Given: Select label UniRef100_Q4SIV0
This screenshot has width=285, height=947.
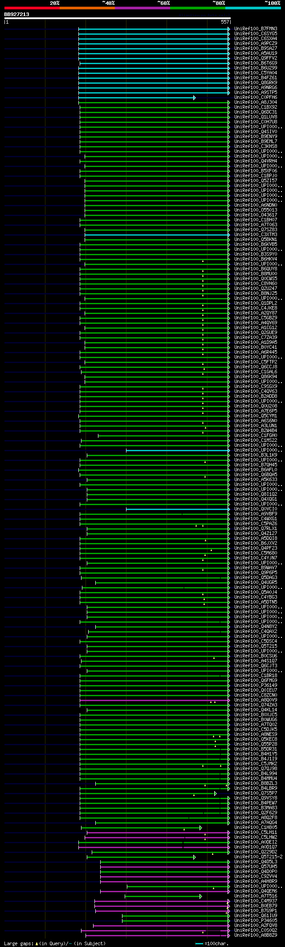Looking at the screenshot, I should click(x=256, y=132).
